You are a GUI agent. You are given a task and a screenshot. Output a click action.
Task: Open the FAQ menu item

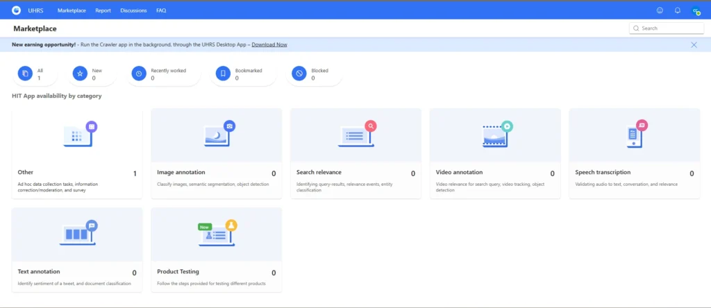[x=161, y=10]
